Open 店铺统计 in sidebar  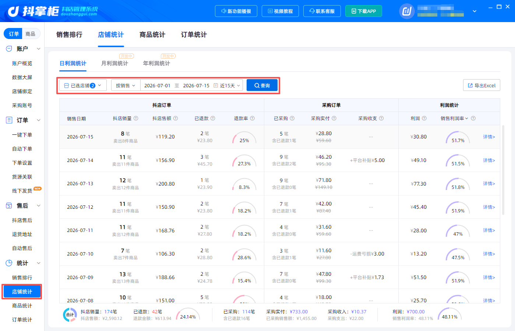(22, 292)
